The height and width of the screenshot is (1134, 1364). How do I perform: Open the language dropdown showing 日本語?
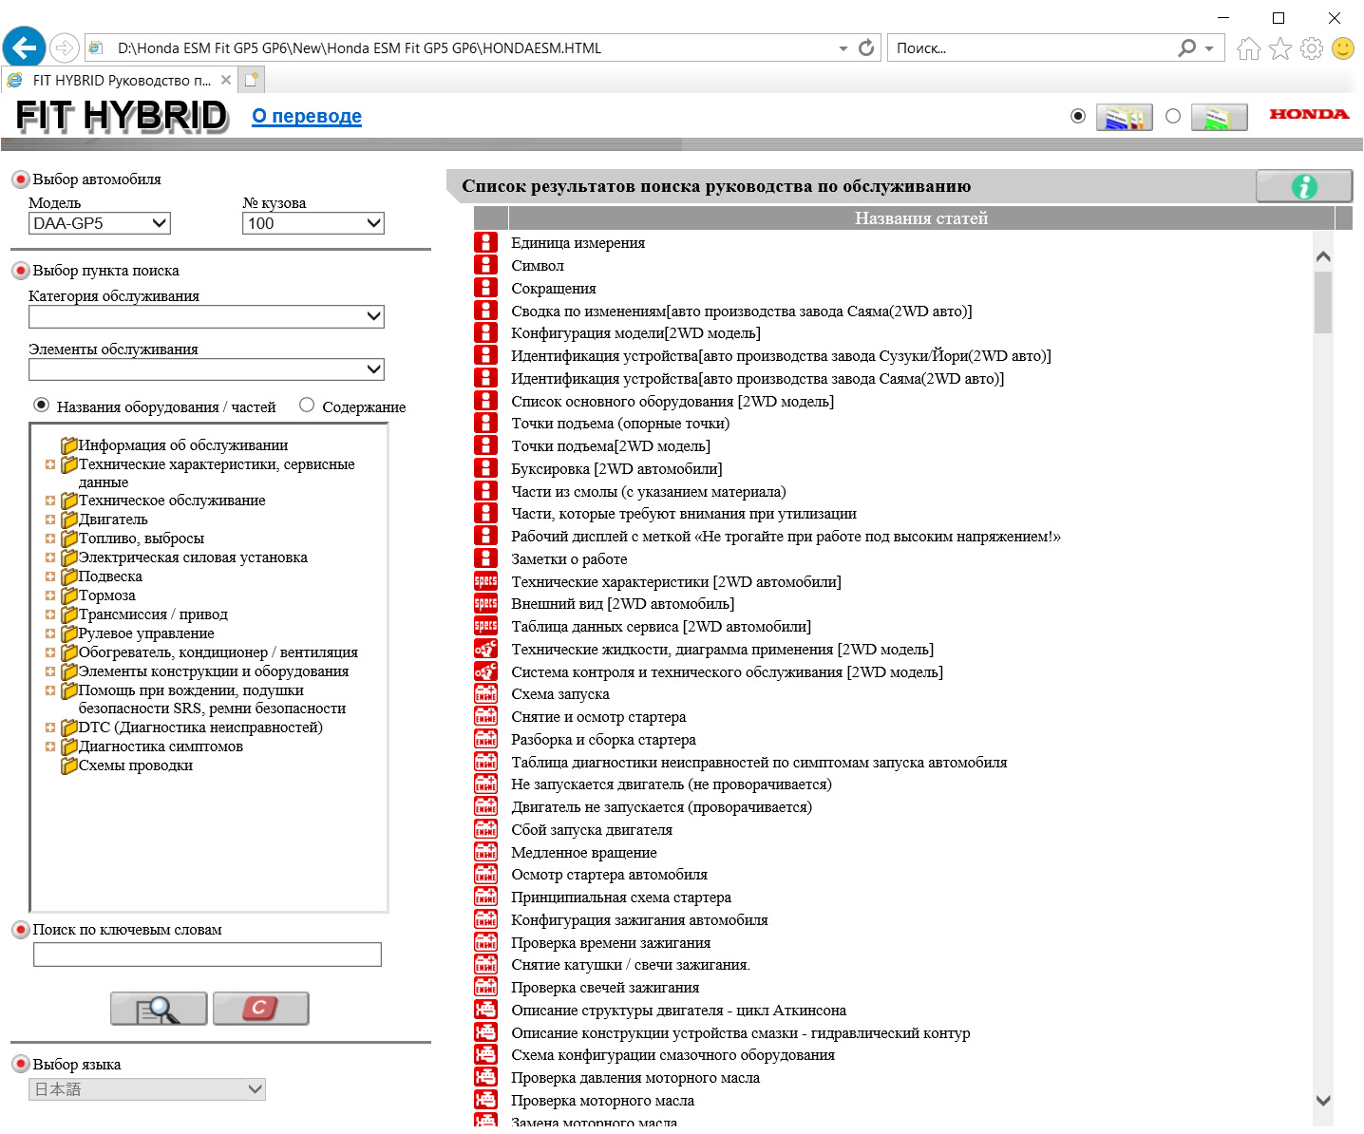coord(147,1089)
